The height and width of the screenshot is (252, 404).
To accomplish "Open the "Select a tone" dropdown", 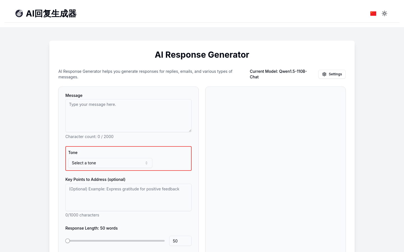I will coord(110,163).
